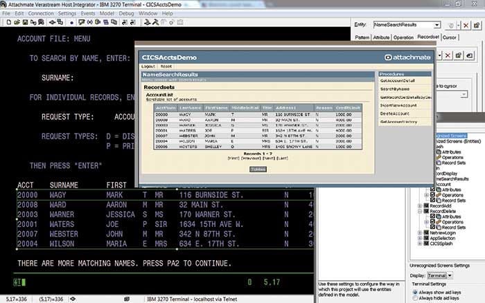Click GetAccountDetail procedure link

(397, 81)
